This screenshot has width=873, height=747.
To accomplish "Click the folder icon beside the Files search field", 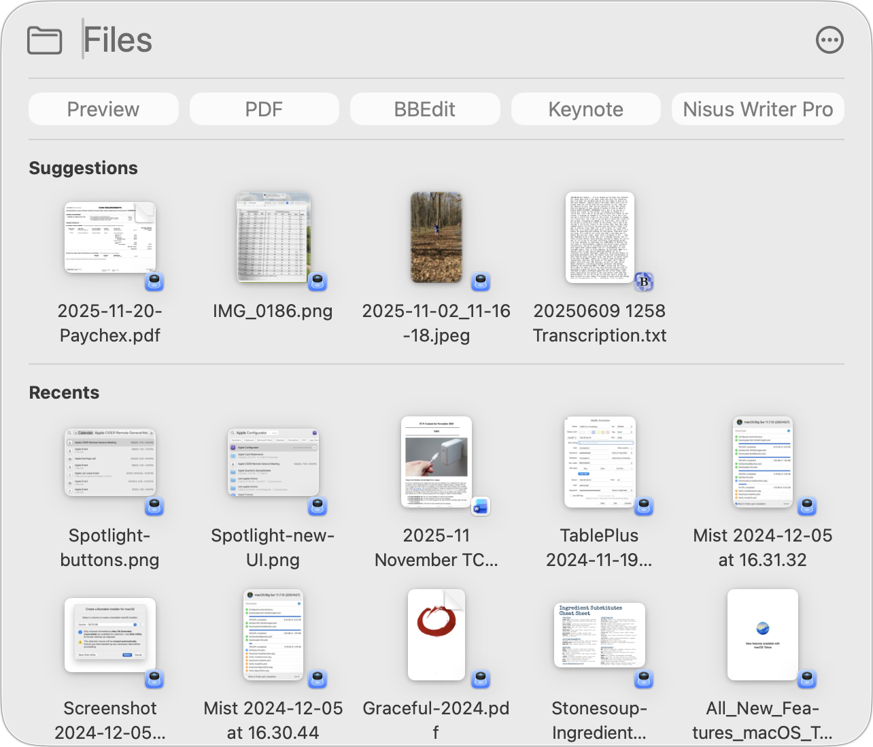I will point(44,39).
